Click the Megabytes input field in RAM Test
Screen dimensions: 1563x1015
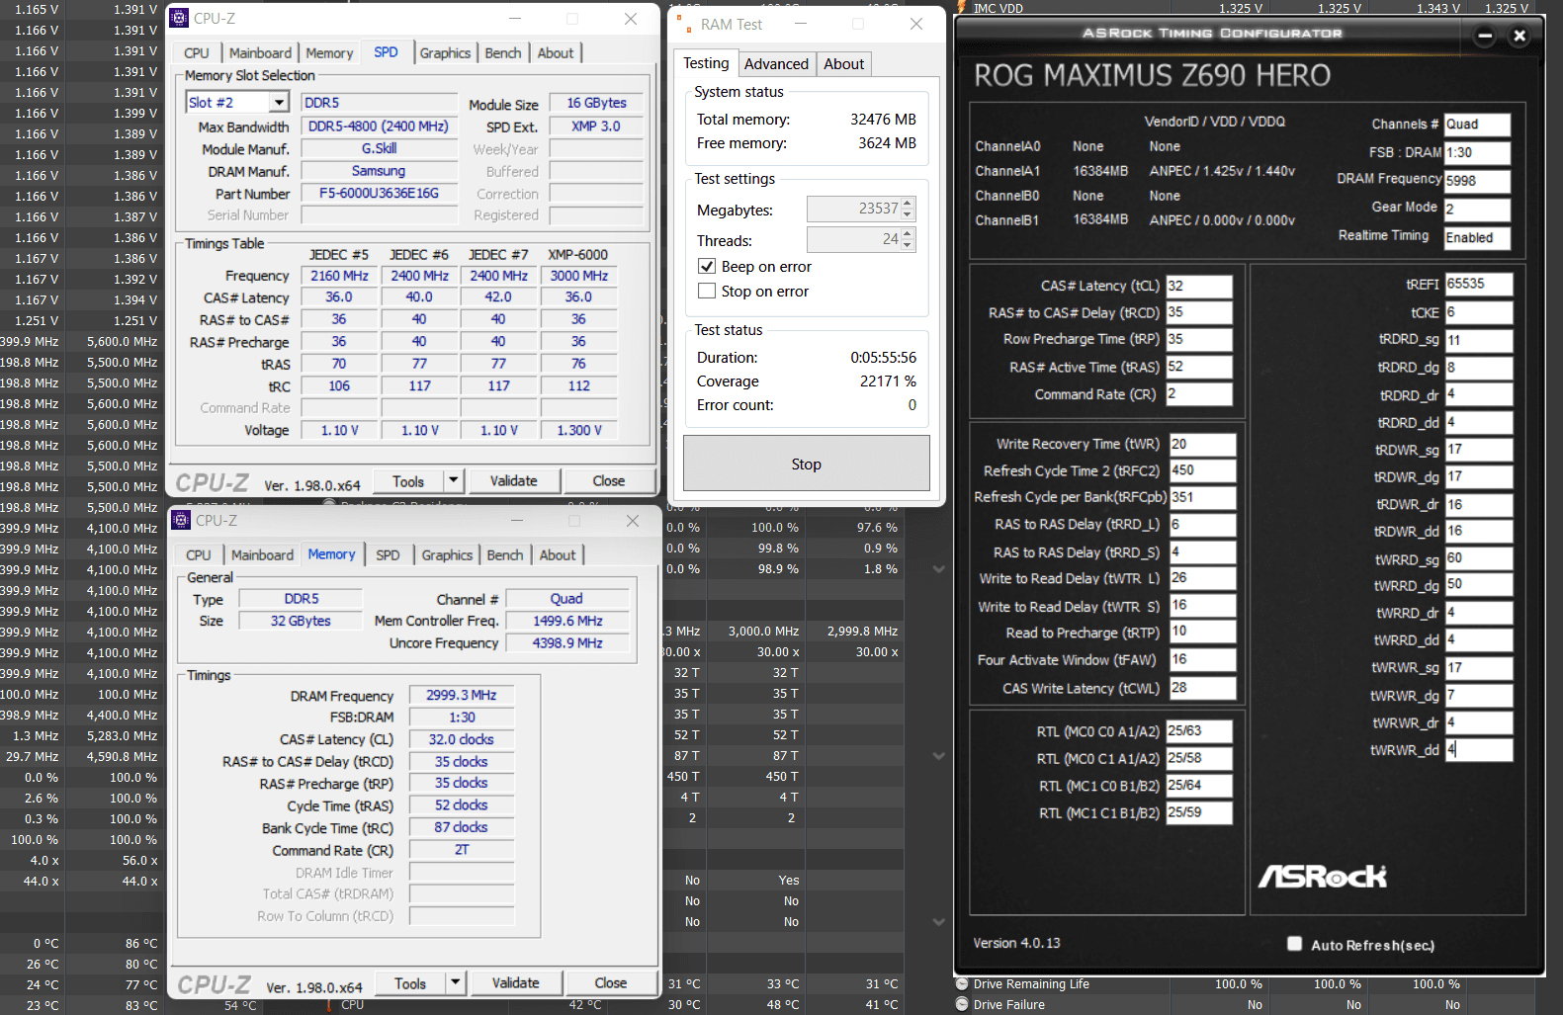click(x=854, y=209)
